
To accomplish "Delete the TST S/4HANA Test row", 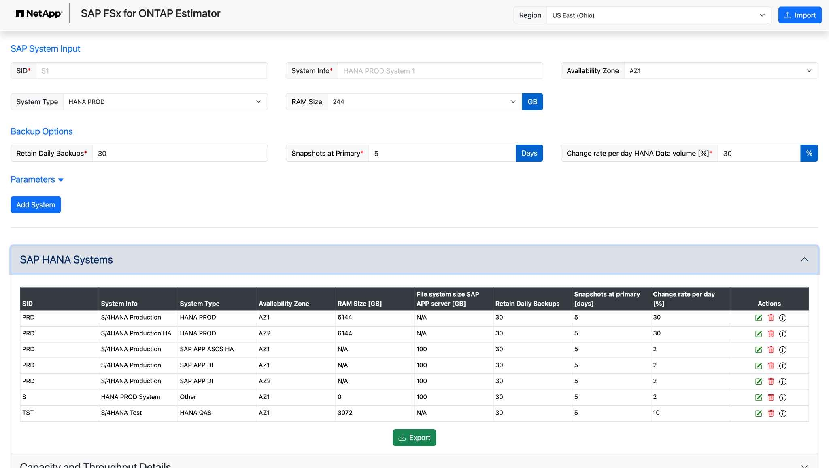I will coord(771,413).
